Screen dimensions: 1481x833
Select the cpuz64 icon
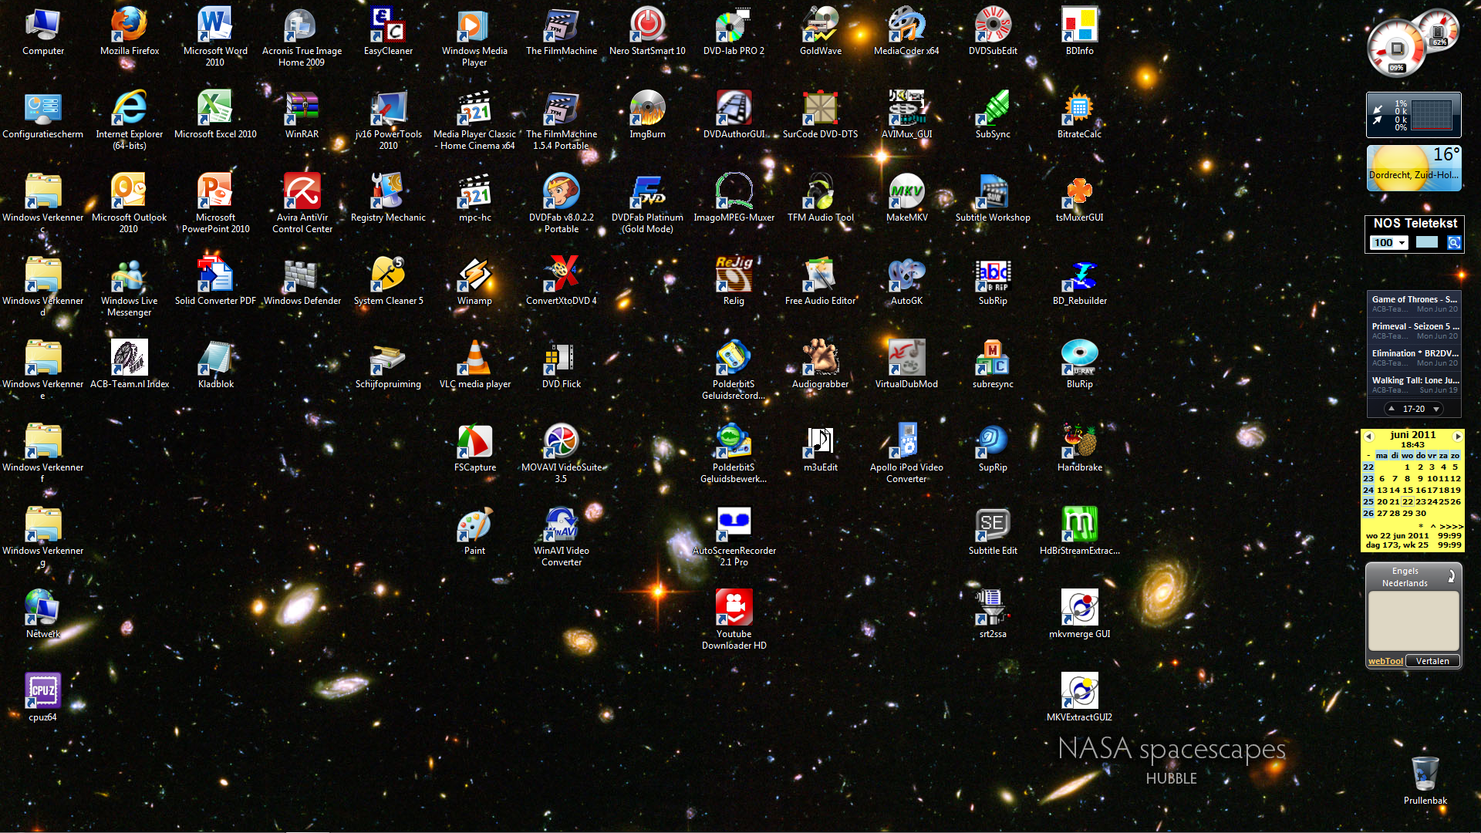(x=42, y=698)
